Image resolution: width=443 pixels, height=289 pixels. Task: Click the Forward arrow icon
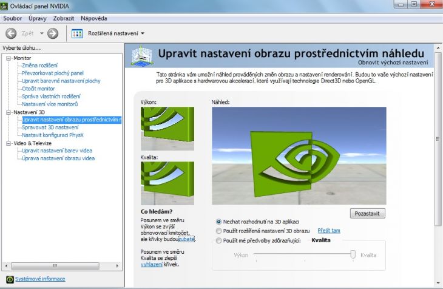[x=53, y=33]
